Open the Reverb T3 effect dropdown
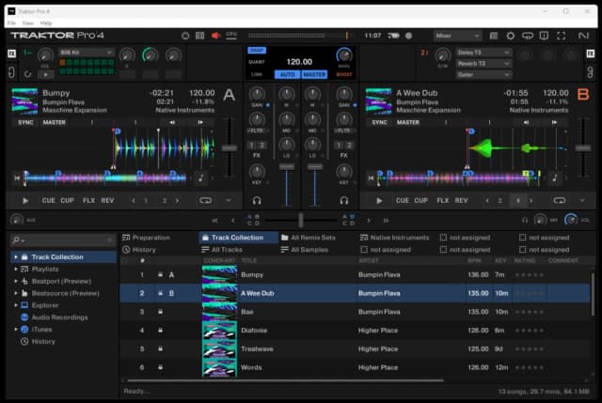The height and width of the screenshot is (403, 602). [483, 64]
